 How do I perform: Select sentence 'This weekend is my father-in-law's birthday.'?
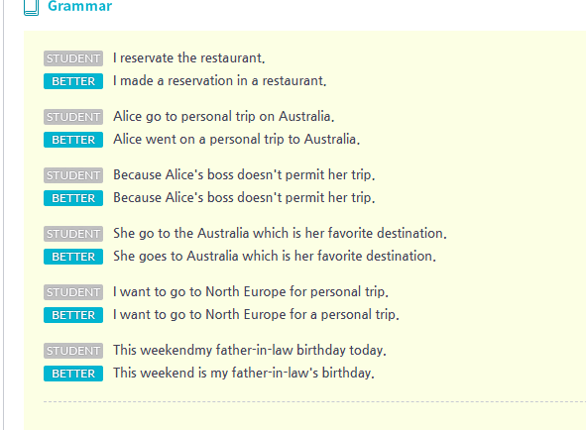pyautogui.click(x=244, y=373)
